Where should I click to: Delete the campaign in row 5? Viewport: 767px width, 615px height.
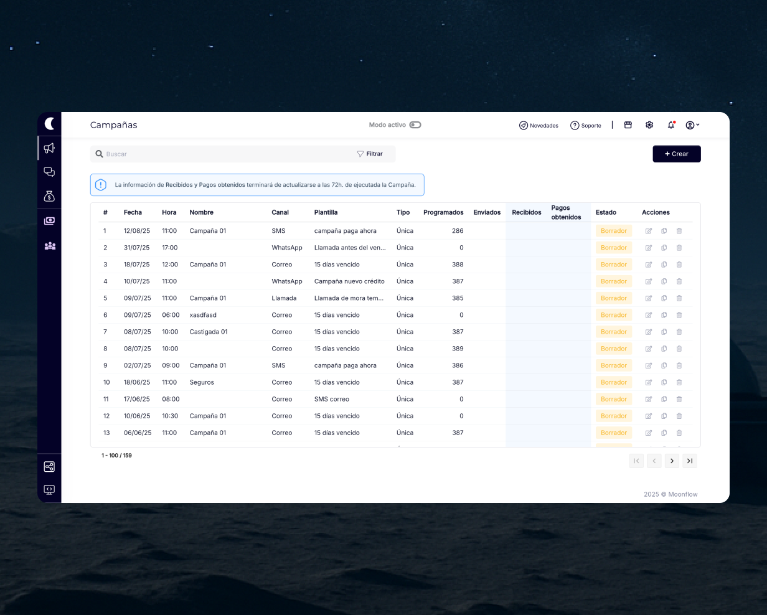point(679,298)
